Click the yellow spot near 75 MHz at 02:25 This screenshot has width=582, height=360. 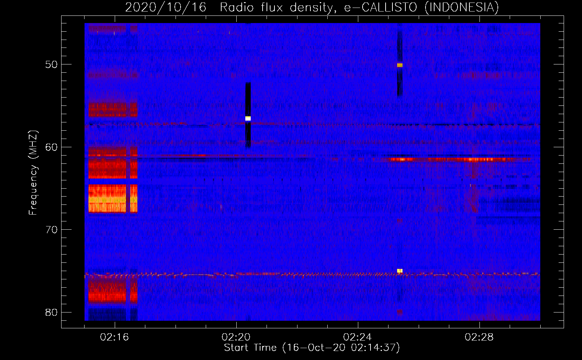[x=400, y=271]
